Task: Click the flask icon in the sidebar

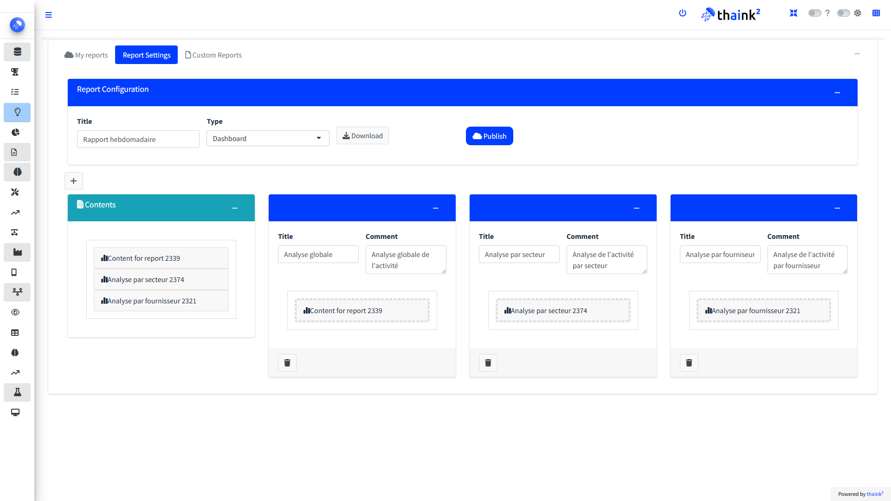Action: point(17,392)
